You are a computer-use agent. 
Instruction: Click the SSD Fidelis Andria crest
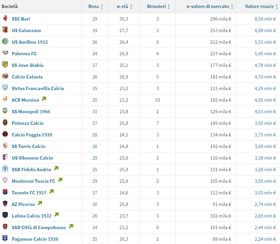(x=5, y=169)
